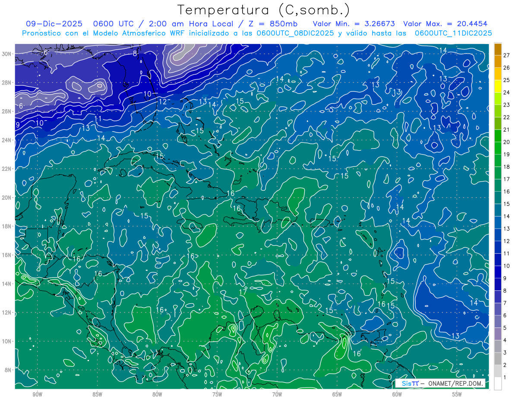Click the contour label '8' near Florida
The width and height of the screenshot is (518, 400).
click(x=135, y=54)
